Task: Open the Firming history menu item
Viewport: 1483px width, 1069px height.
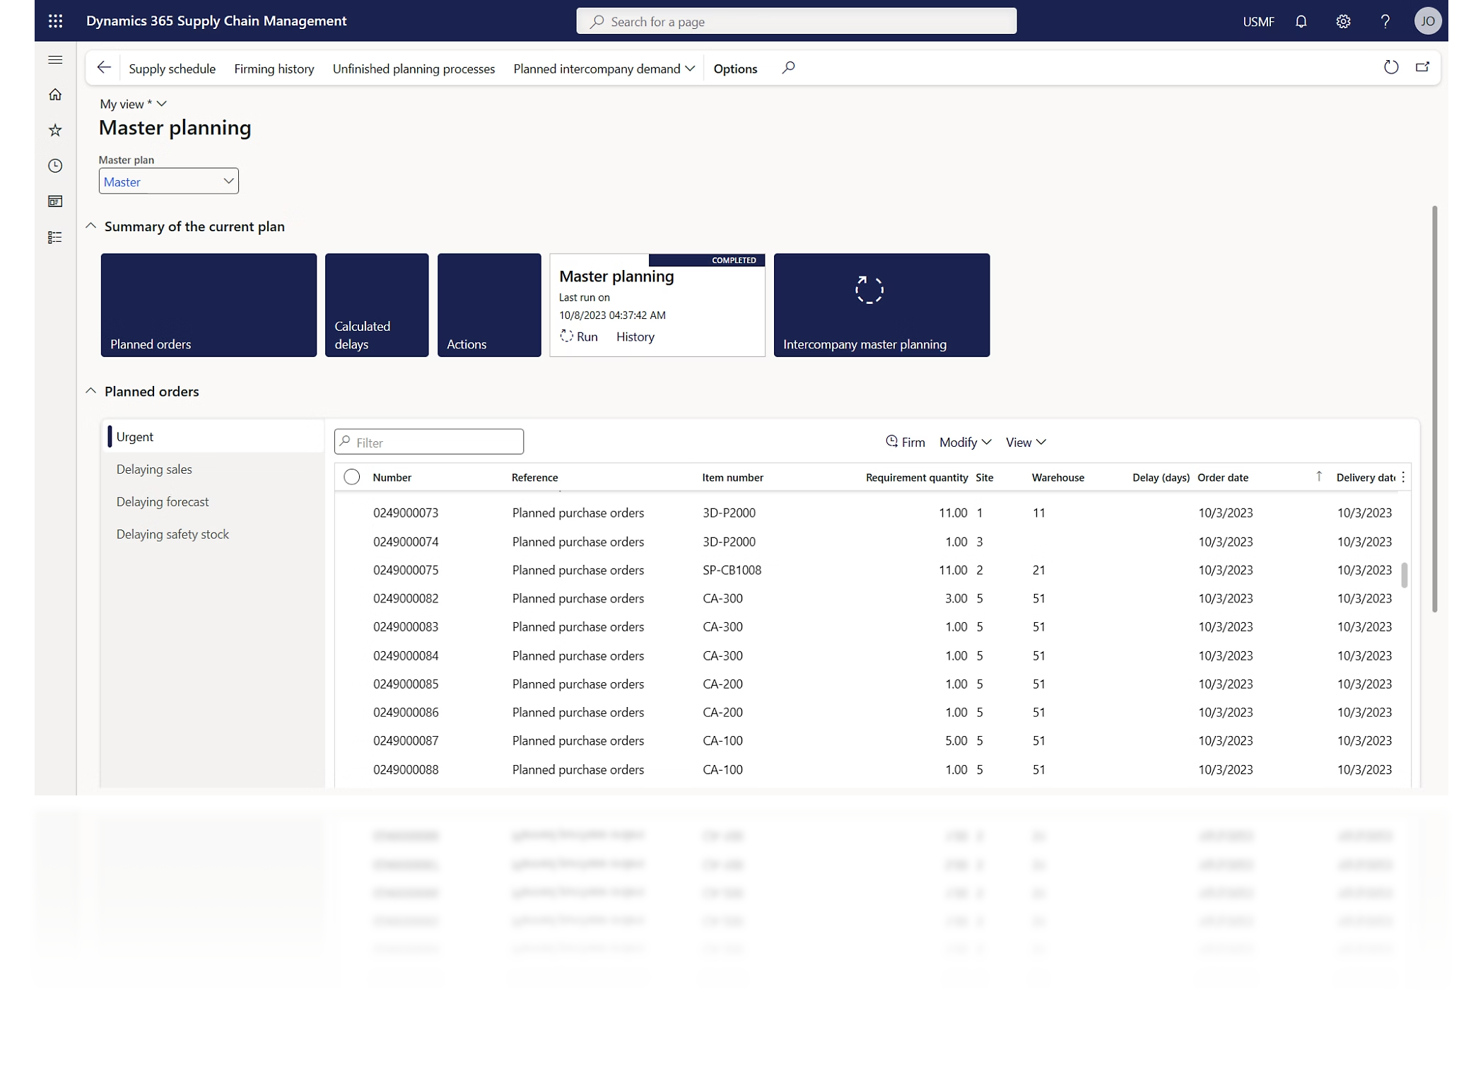Action: 274,69
